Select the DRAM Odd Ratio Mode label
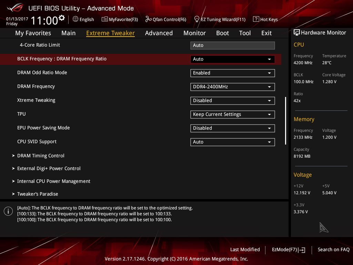 point(42,72)
